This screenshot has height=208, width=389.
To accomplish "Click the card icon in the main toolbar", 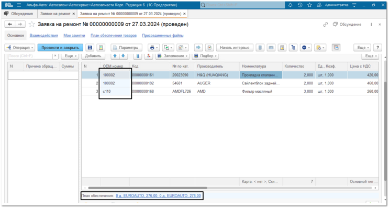I will click(271, 47).
